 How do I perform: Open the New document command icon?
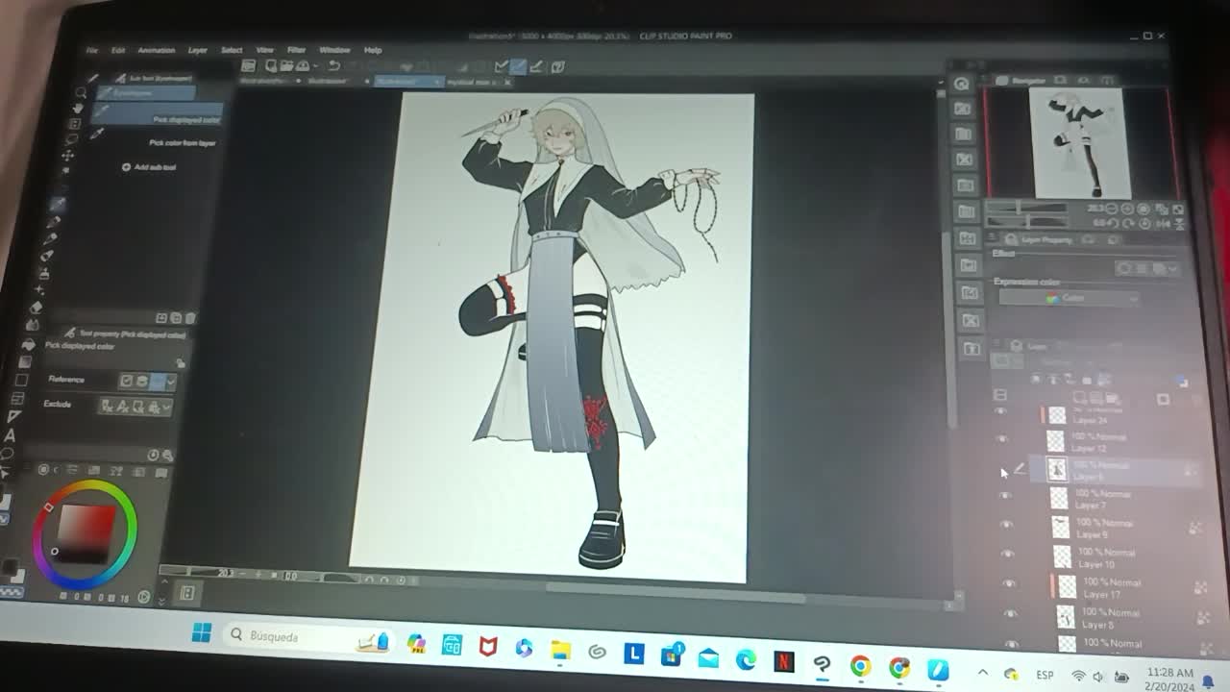[x=272, y=65]
